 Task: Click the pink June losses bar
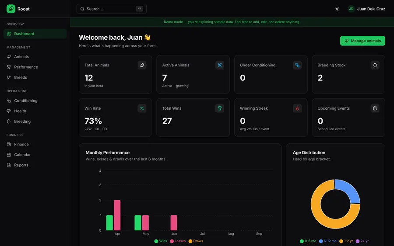(x=174, y=223)
